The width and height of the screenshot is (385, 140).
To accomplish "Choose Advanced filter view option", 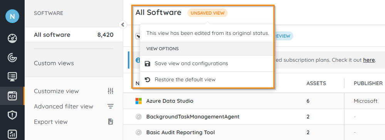I will 64,107.
